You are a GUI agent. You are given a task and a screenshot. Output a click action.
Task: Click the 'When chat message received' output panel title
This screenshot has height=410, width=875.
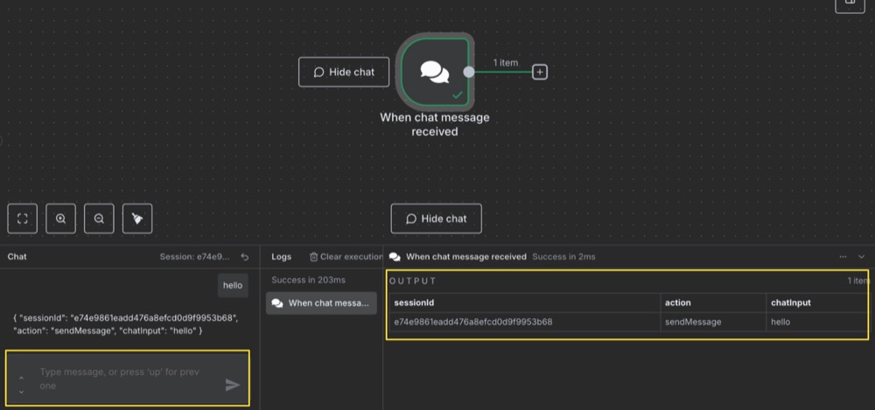coord(466,257)
